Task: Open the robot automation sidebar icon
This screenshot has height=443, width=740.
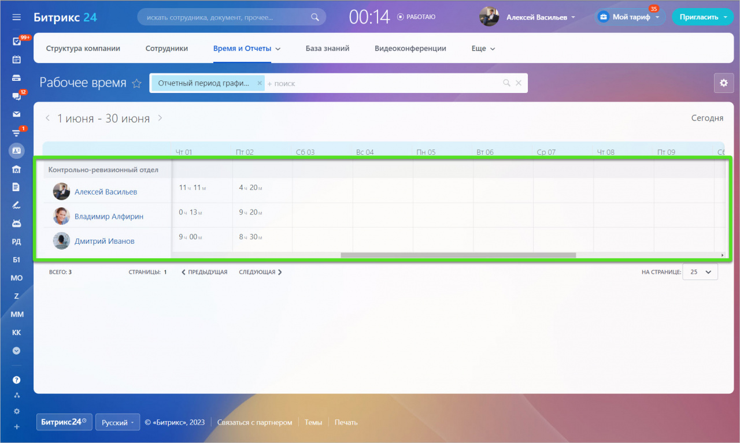Action: tap(16, 224)
